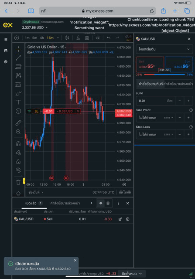
Task: Toggle hide all drawings eye icon
Action: pyautogui.click(x=18, y=170)
